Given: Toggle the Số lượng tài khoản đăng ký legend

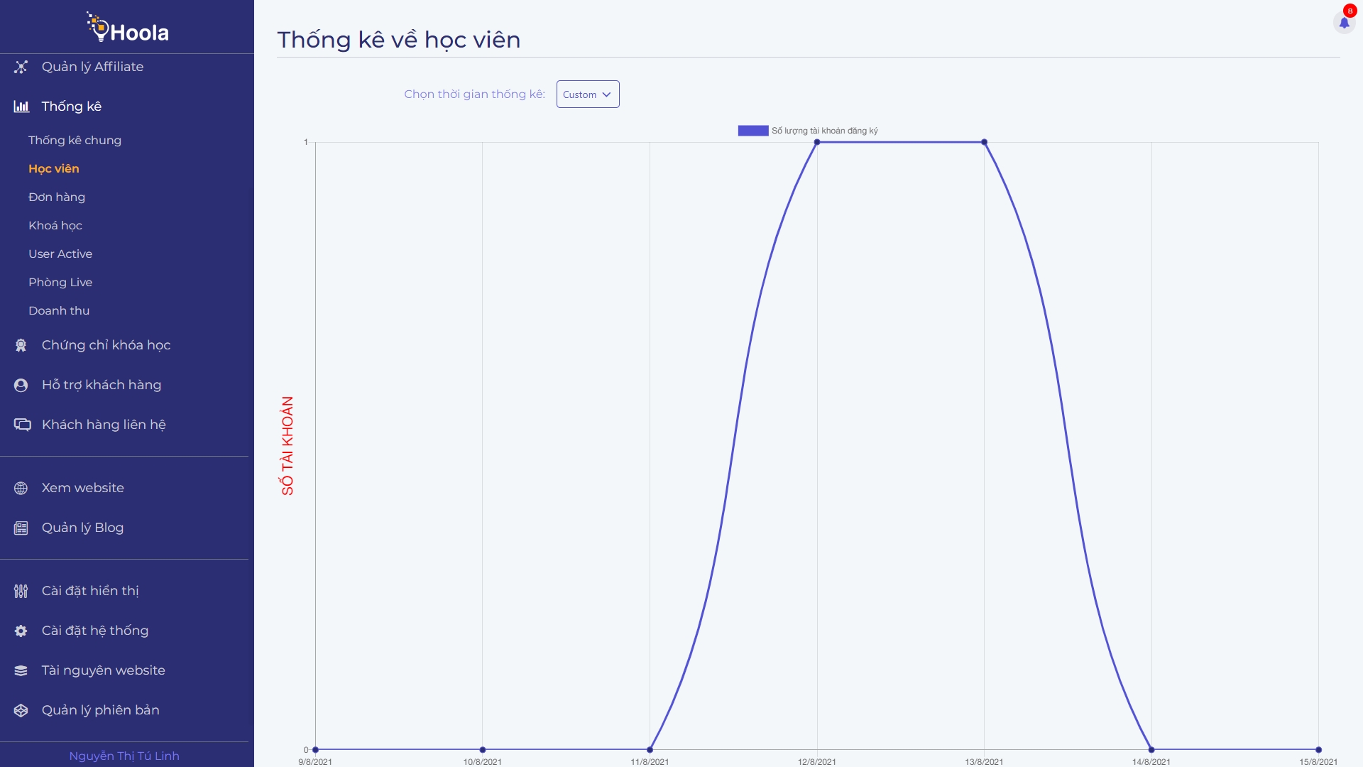Looking at the screenshot, I should pos(808,131).
